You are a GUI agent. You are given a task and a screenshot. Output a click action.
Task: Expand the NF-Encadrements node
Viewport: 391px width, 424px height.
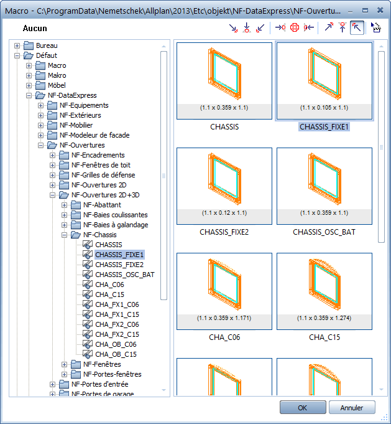[52, 155]
